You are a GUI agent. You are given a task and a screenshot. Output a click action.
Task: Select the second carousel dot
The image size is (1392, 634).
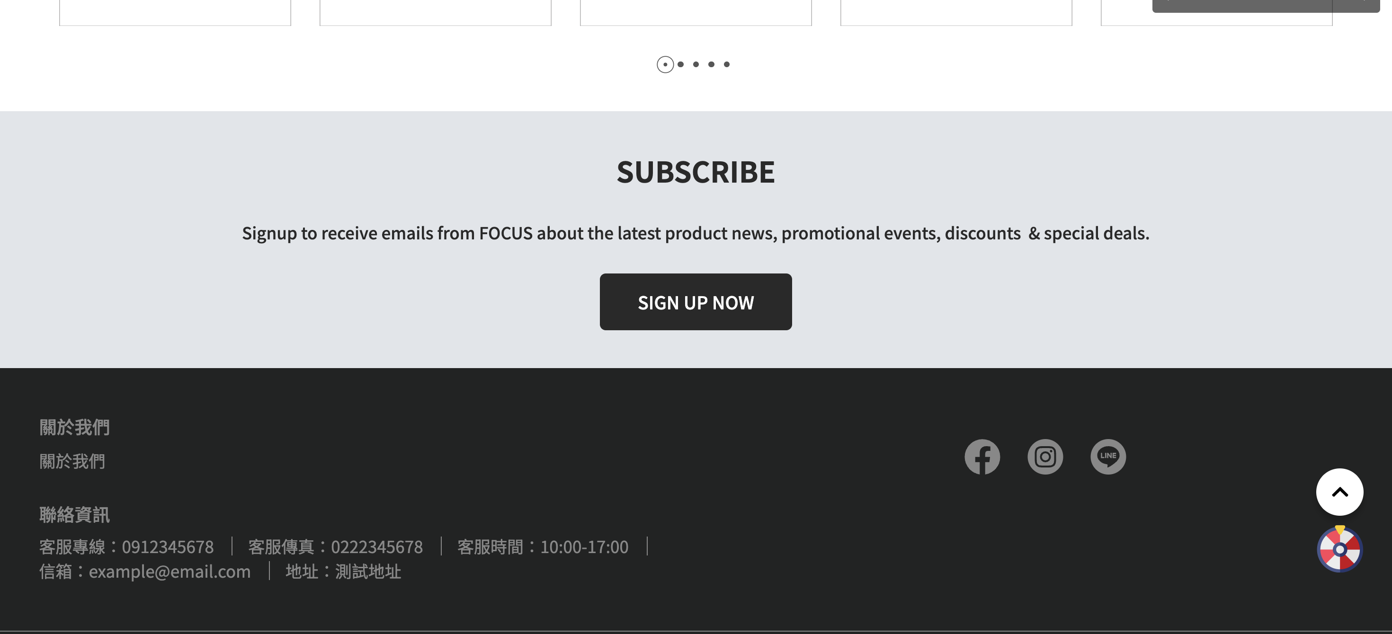[x=681, y=64]
